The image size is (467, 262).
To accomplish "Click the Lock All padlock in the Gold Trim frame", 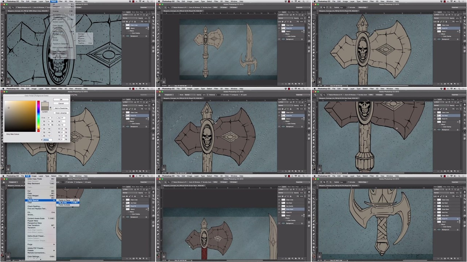I will pyautogui.click(x=446, y=196).
